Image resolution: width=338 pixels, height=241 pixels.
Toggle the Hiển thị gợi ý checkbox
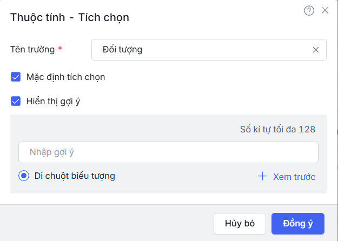point(16,101)
